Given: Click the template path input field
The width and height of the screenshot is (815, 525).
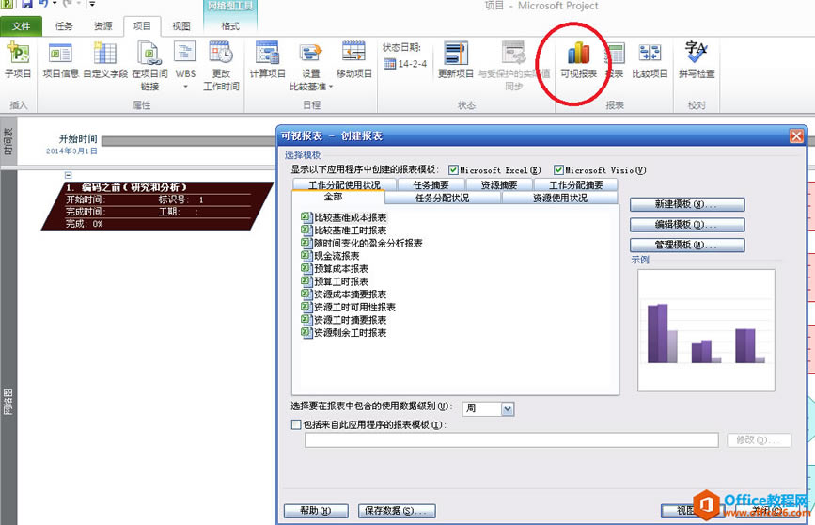Looking at the screenshot, I should pos(511,440).
